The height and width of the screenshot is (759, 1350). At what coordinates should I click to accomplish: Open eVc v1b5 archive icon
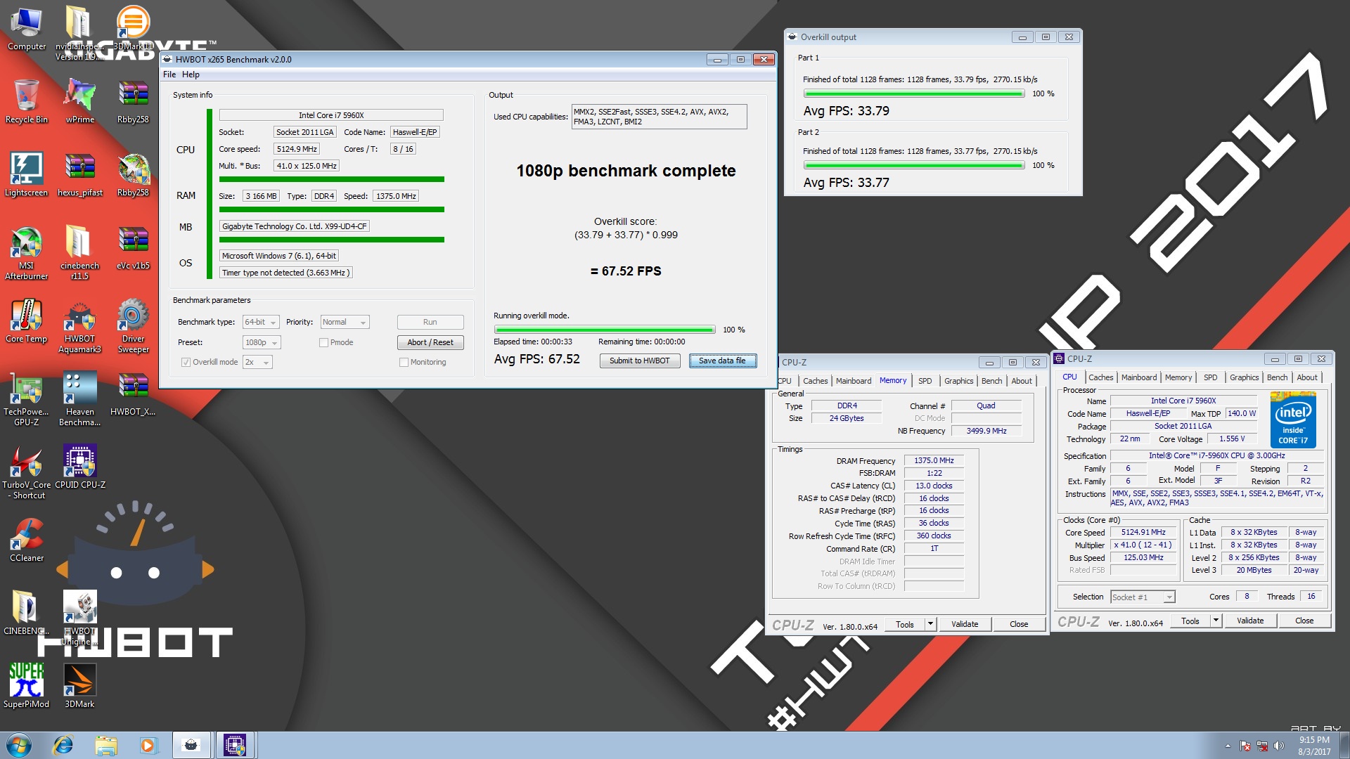point(133,247)
